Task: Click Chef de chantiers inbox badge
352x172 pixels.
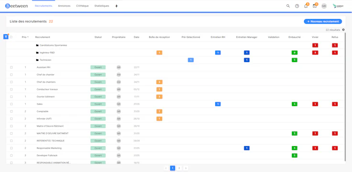Action: (159, 82)
